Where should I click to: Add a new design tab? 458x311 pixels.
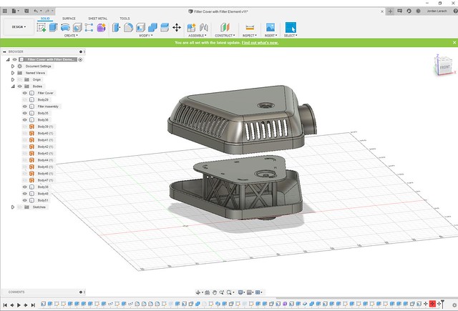click(x=390, y=11)
